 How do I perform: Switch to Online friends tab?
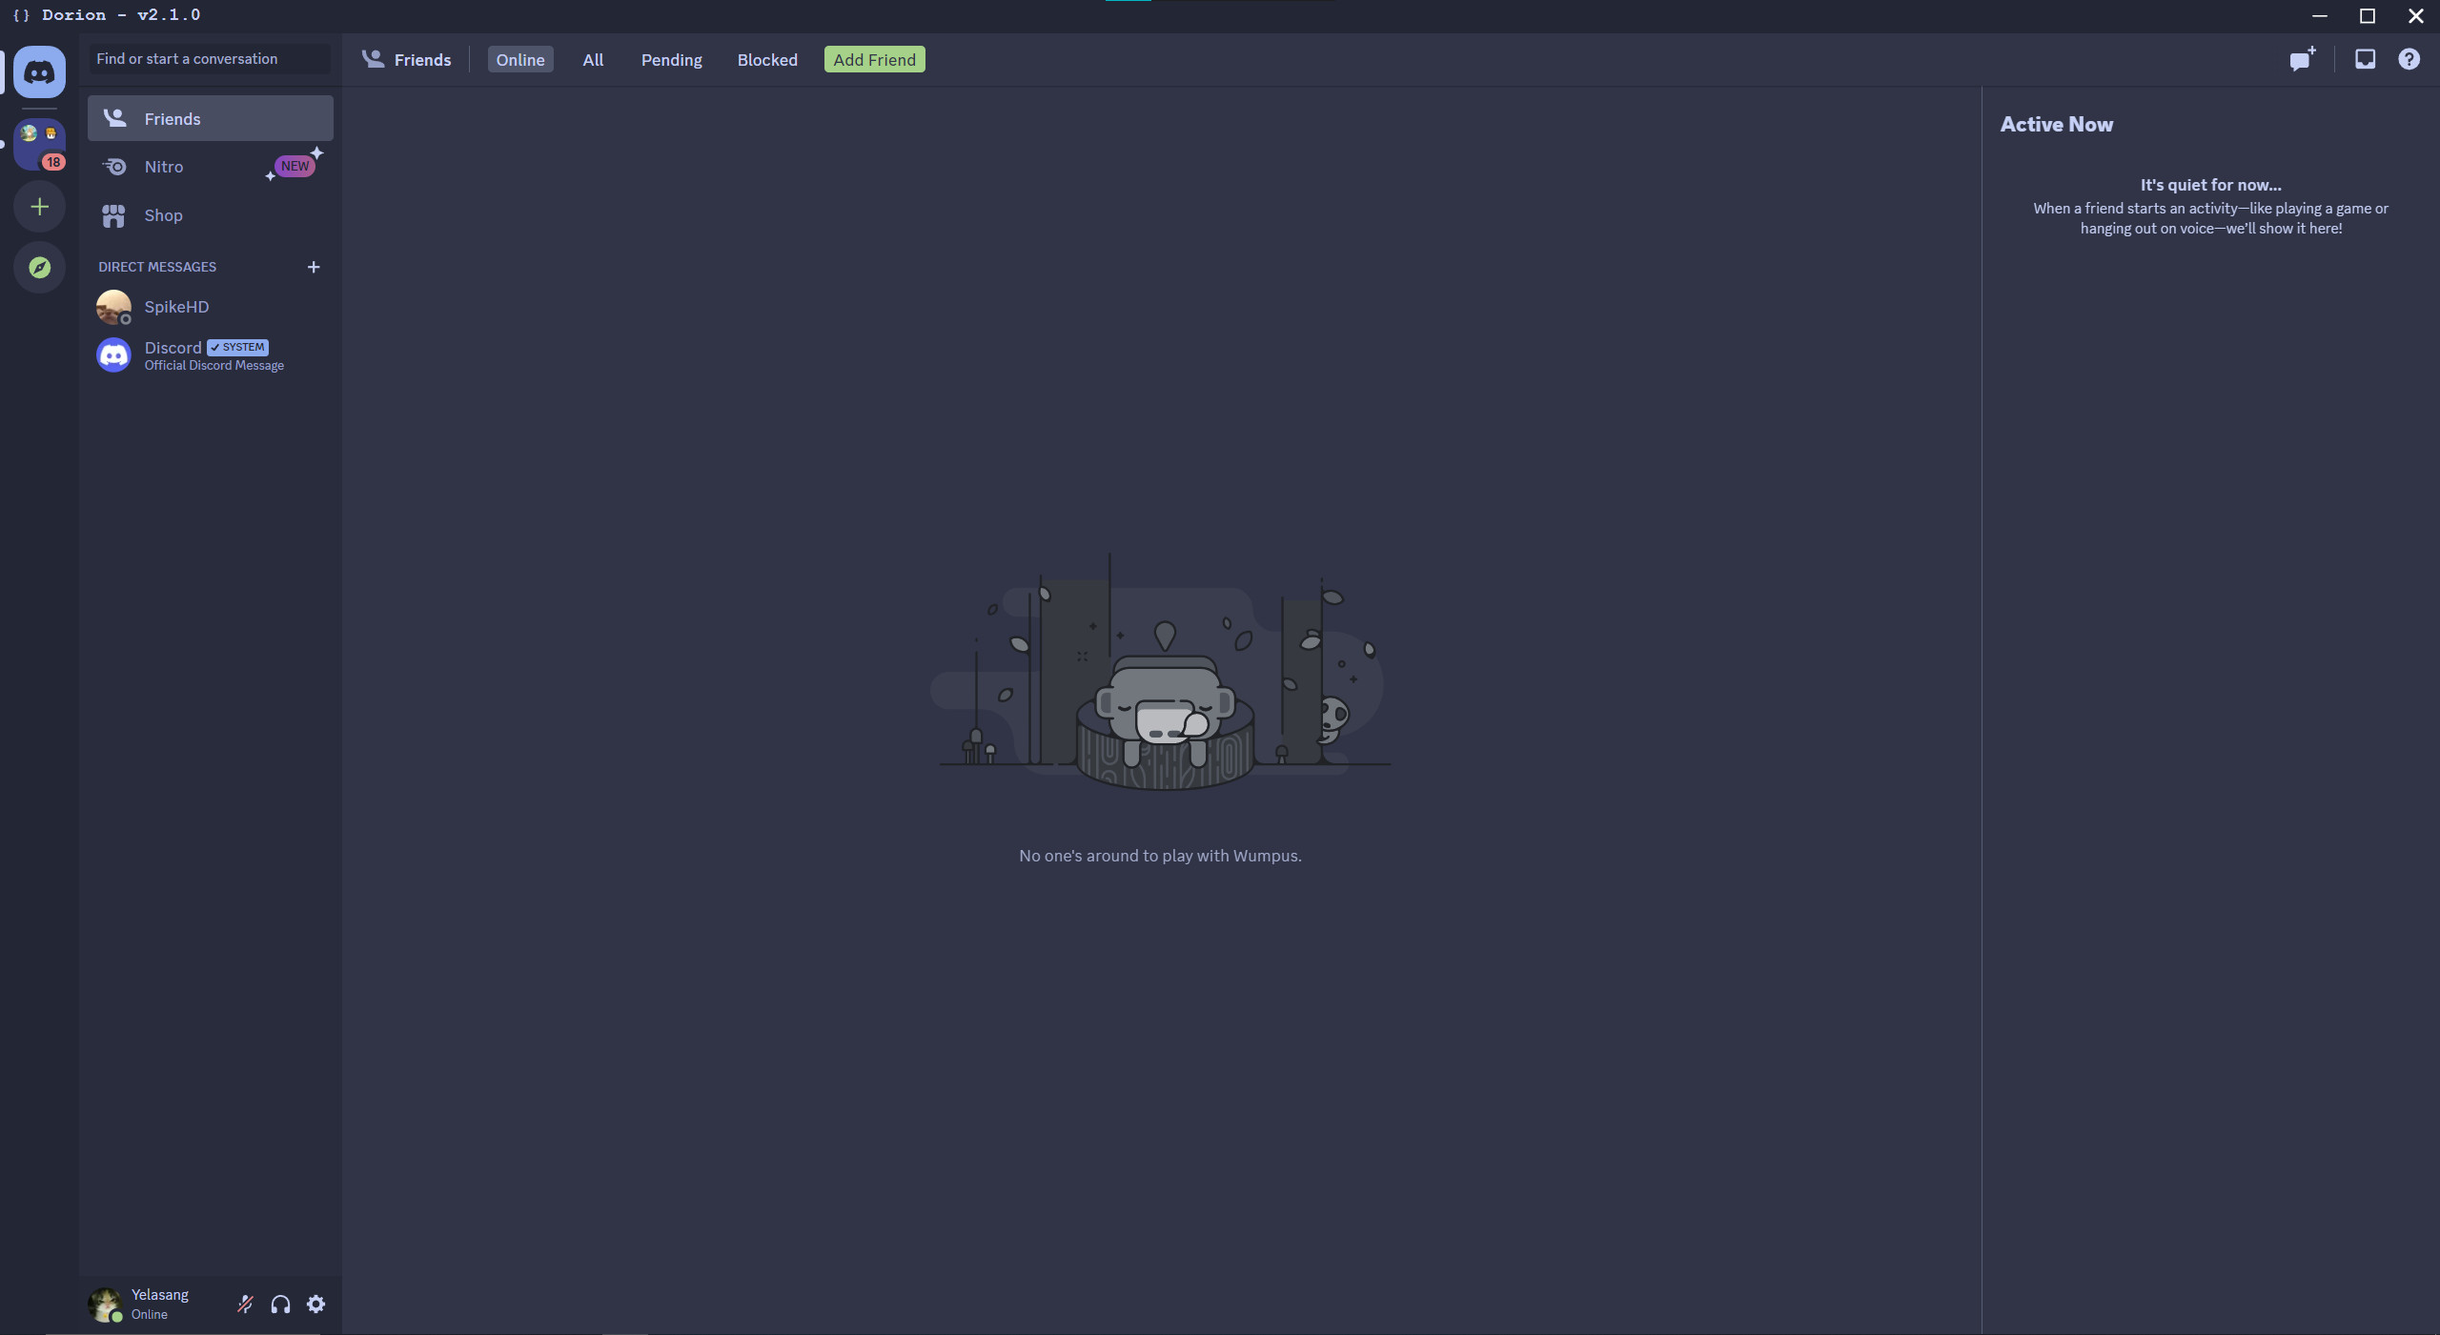pyautogui.click(x=520, y=59)
